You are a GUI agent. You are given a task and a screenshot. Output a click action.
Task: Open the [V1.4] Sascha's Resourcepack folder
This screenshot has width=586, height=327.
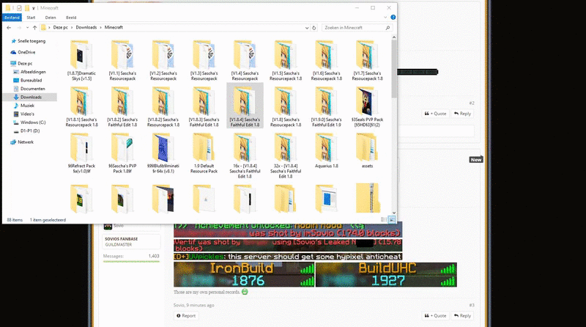click(x=245, y=60)
